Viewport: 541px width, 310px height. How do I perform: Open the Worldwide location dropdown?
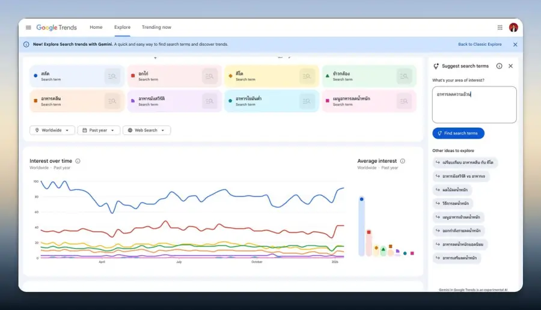pos(52,130)
